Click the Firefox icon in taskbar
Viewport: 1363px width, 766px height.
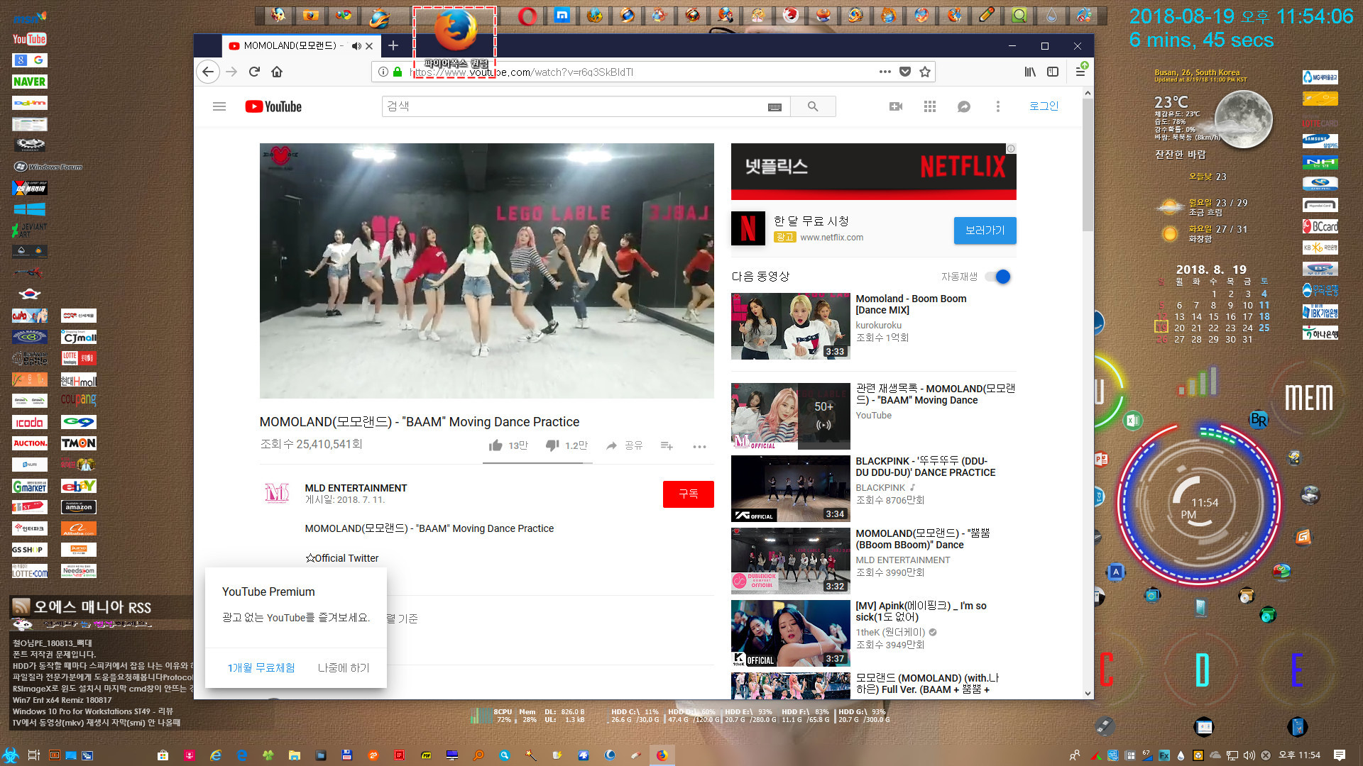(x=662, y=755)
